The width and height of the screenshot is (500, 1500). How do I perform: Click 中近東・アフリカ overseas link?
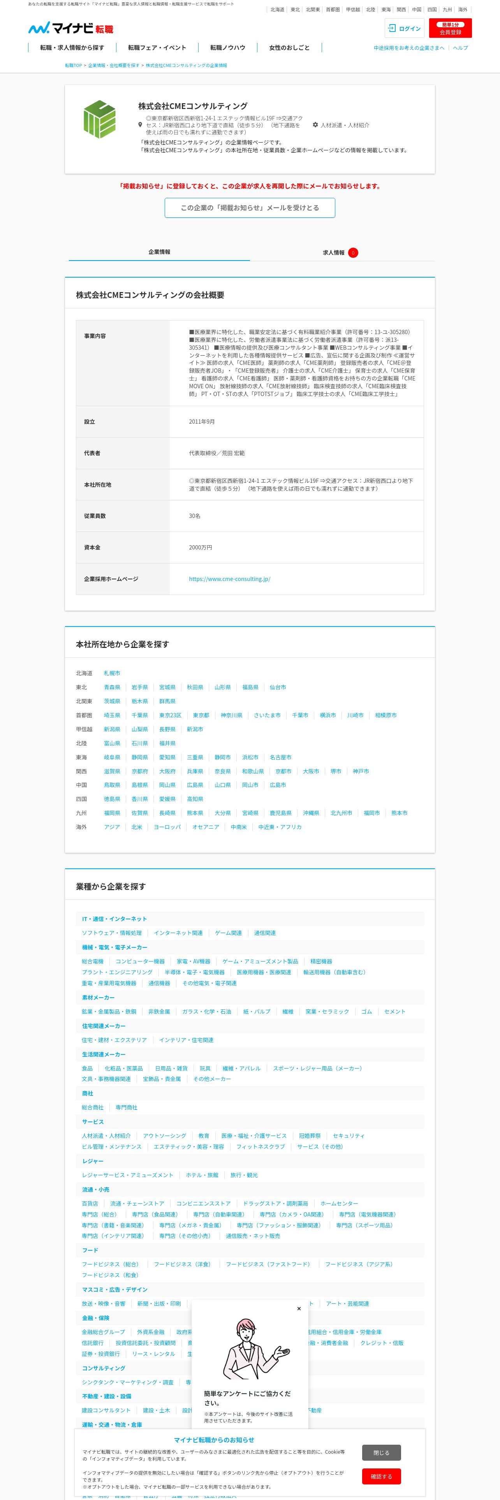280,827
